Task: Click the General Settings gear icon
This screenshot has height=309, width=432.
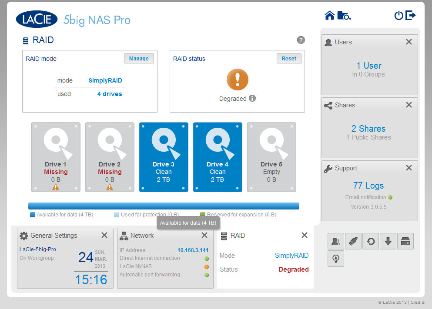Action: pos(24,236)
